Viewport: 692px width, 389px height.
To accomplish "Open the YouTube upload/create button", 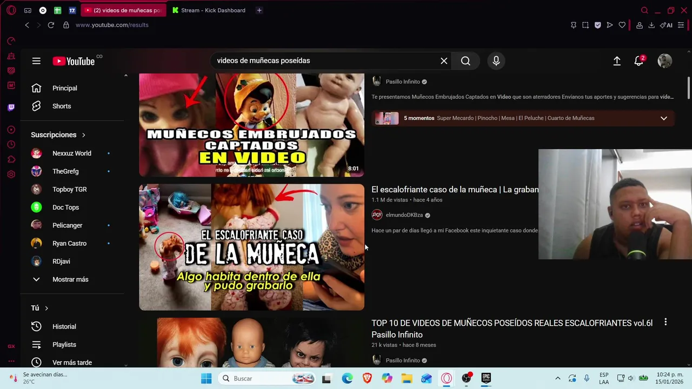I will (x=617, y=61).
